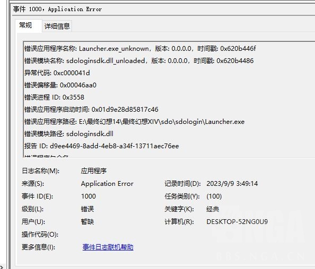Open the 事件日志联机帮助 link
Image resolution: width=315 pixels, height=269 pixels.
(x=108, y=247)
